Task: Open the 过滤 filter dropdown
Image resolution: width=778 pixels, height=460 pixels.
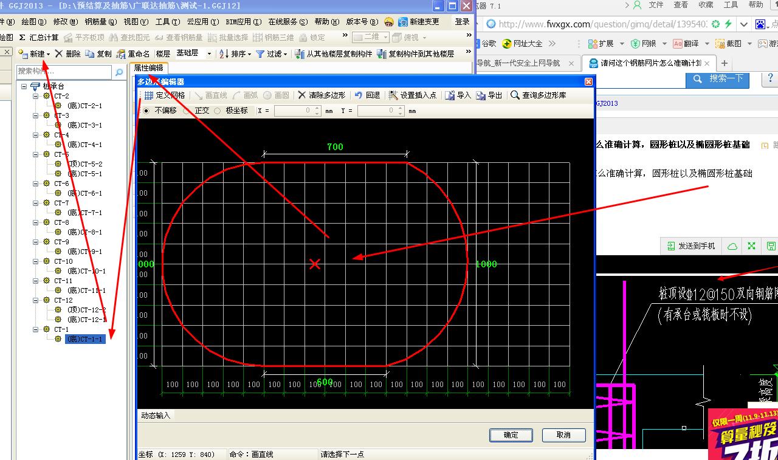Action: 286,54
